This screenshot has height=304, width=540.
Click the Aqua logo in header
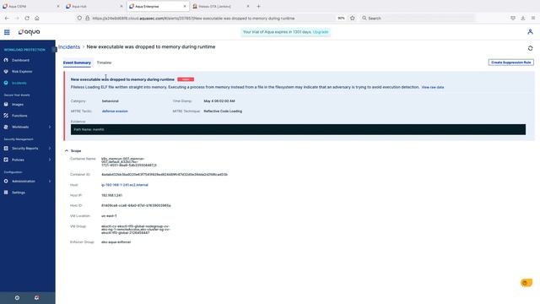click(x=30, y=32)
